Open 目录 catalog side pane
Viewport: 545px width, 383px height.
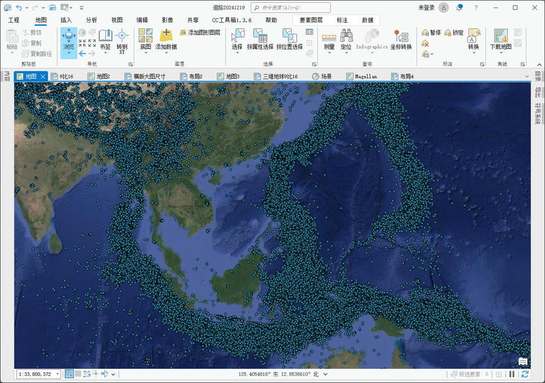(538, 77)
